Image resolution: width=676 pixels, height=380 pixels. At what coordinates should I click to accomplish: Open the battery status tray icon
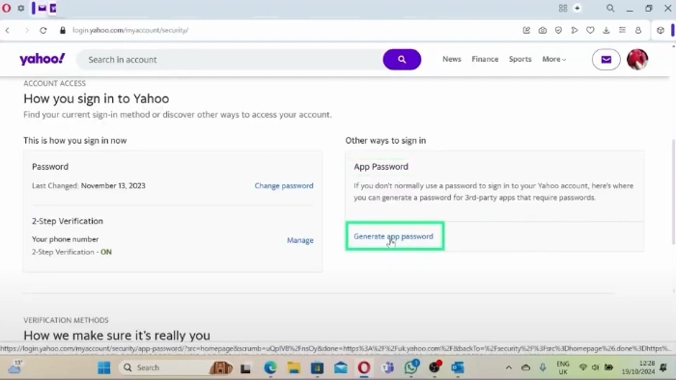point(608,367)
